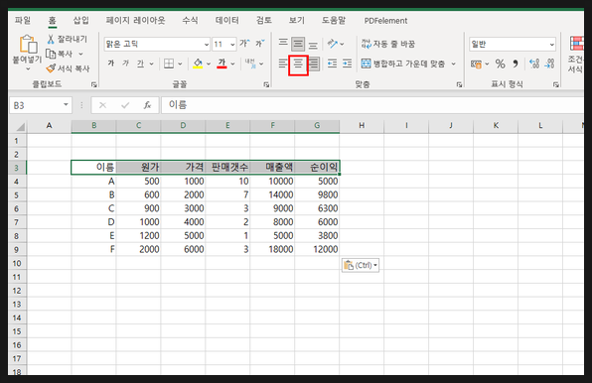Image resolution: width=592 pixels, height=383 pixels.
Task: Open the clipboard (클립보드) group dialog launcher
Action: pyautogui.click(x=94, y=84)
